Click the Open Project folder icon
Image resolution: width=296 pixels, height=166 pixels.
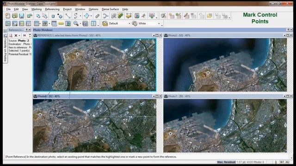(x=15, y=16)
